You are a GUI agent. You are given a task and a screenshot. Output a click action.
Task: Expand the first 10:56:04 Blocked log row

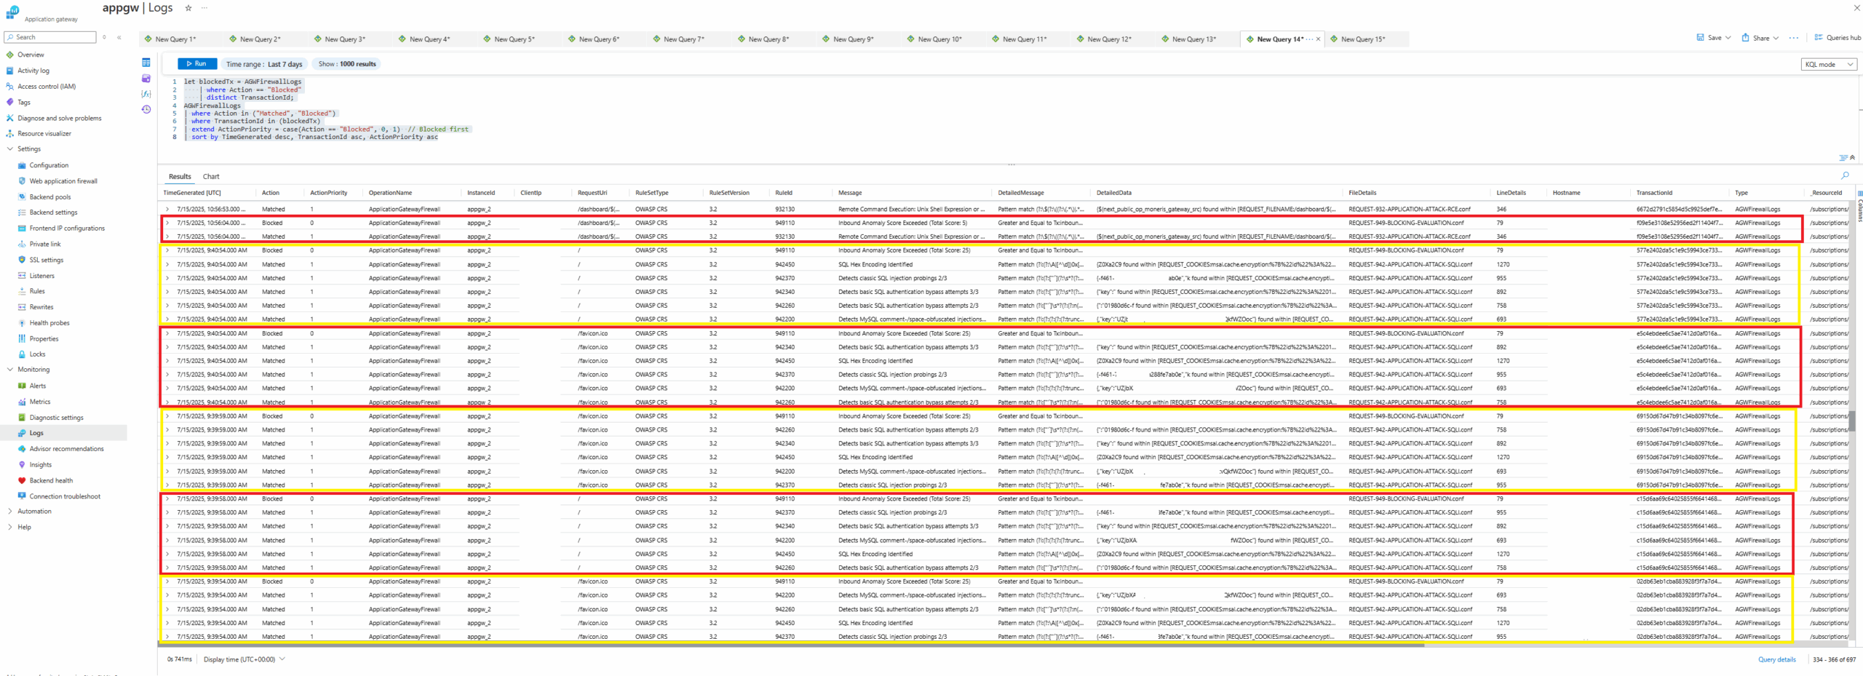(x=167, y=223)
